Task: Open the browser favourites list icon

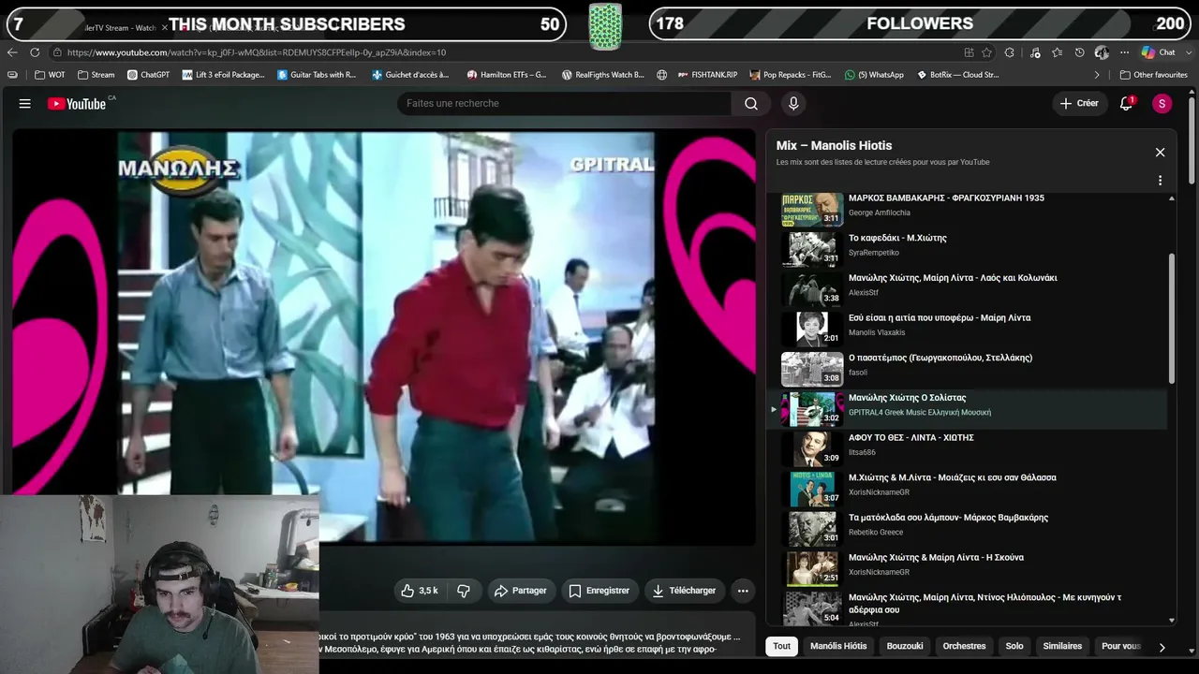Action: click(x=1057, y=52)
